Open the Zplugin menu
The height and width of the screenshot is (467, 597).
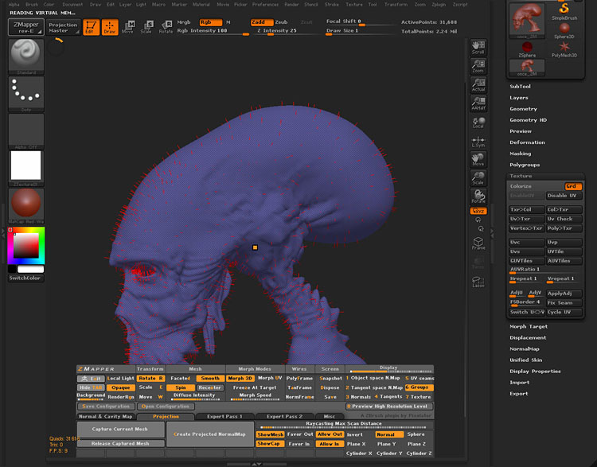[438, 5]
